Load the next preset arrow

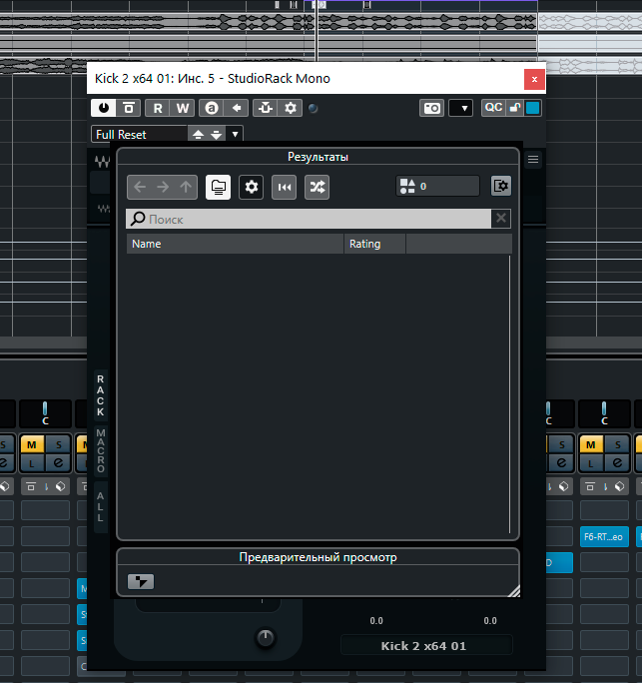point(217,134)
